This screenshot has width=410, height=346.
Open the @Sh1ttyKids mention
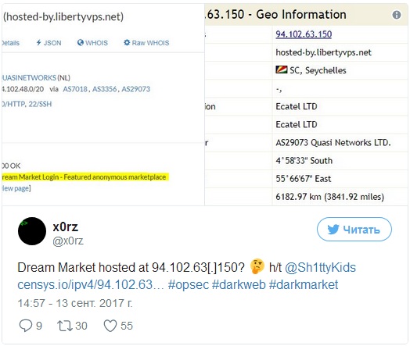tap(320, 267)
